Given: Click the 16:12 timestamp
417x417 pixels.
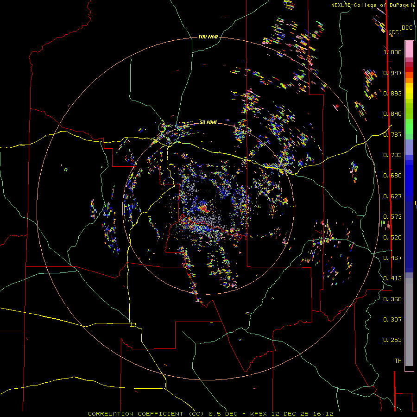Looking at the screenshot, I should click(x=323, y=414).
